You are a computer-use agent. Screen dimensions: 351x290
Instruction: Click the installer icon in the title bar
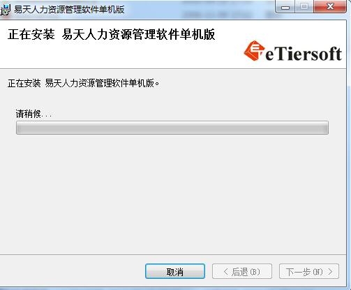pos(5,10)
